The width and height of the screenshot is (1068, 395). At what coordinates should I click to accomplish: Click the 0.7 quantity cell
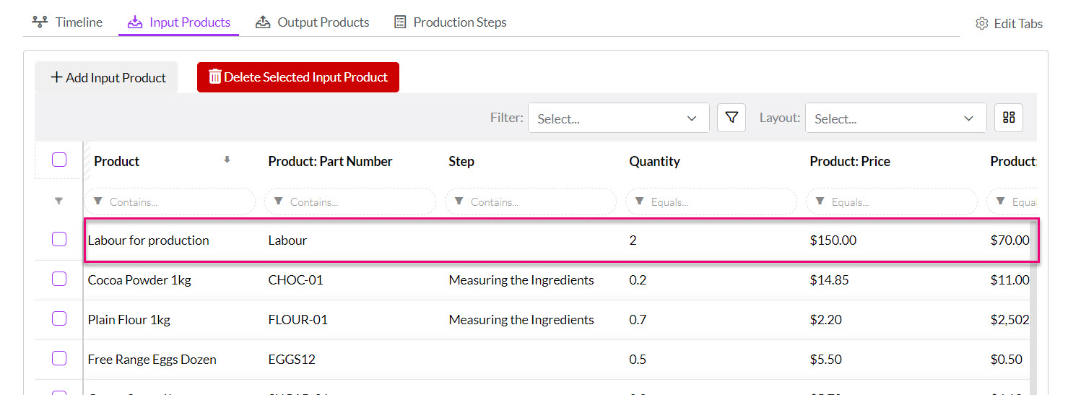coord(638,320)
